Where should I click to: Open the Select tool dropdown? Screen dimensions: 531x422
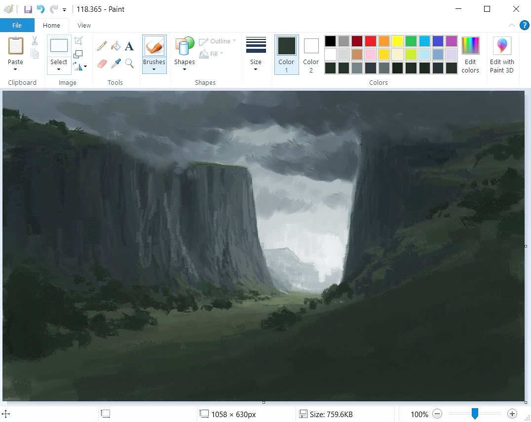pyautogui.click(x=58, y=69)
